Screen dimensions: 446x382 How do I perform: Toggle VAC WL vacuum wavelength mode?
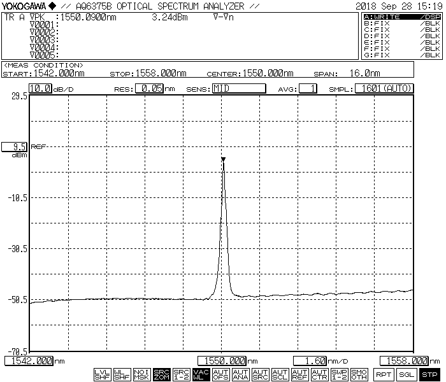pos(201,374)
